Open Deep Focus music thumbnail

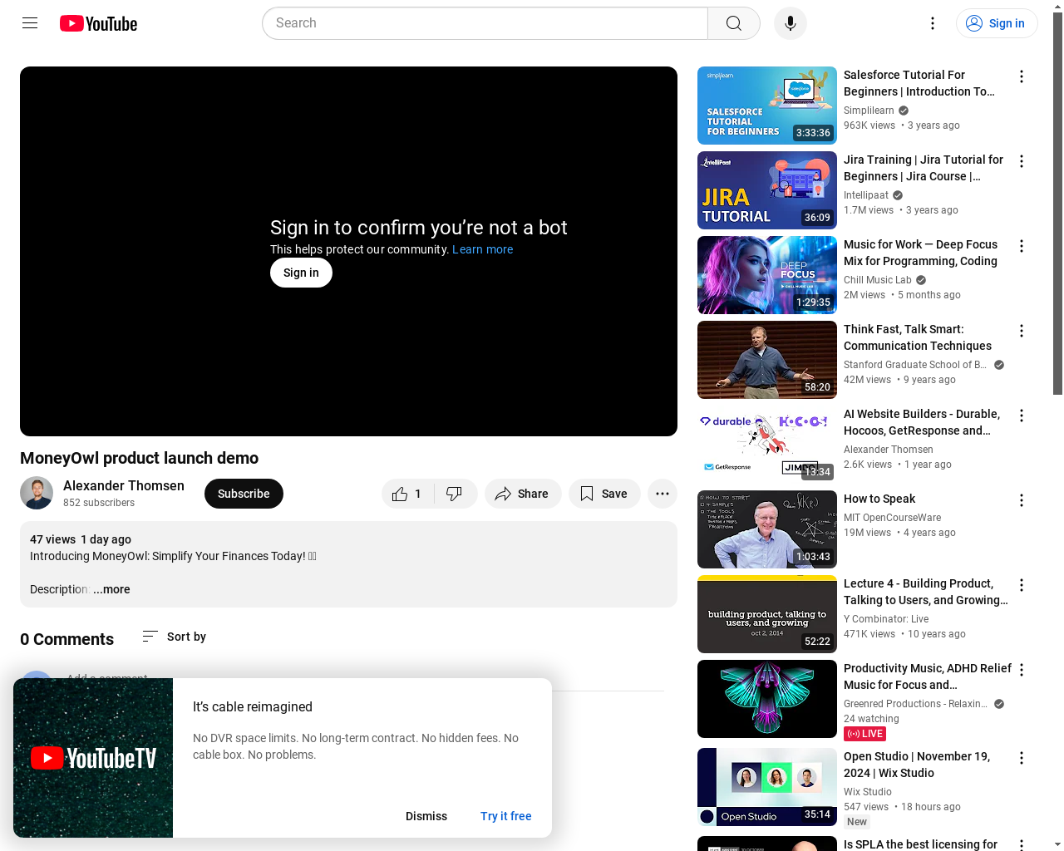coord(767,275)
